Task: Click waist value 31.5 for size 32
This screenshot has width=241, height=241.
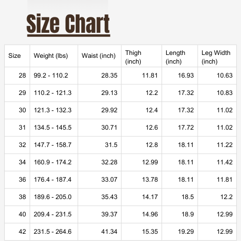Action: coord(111,145)
